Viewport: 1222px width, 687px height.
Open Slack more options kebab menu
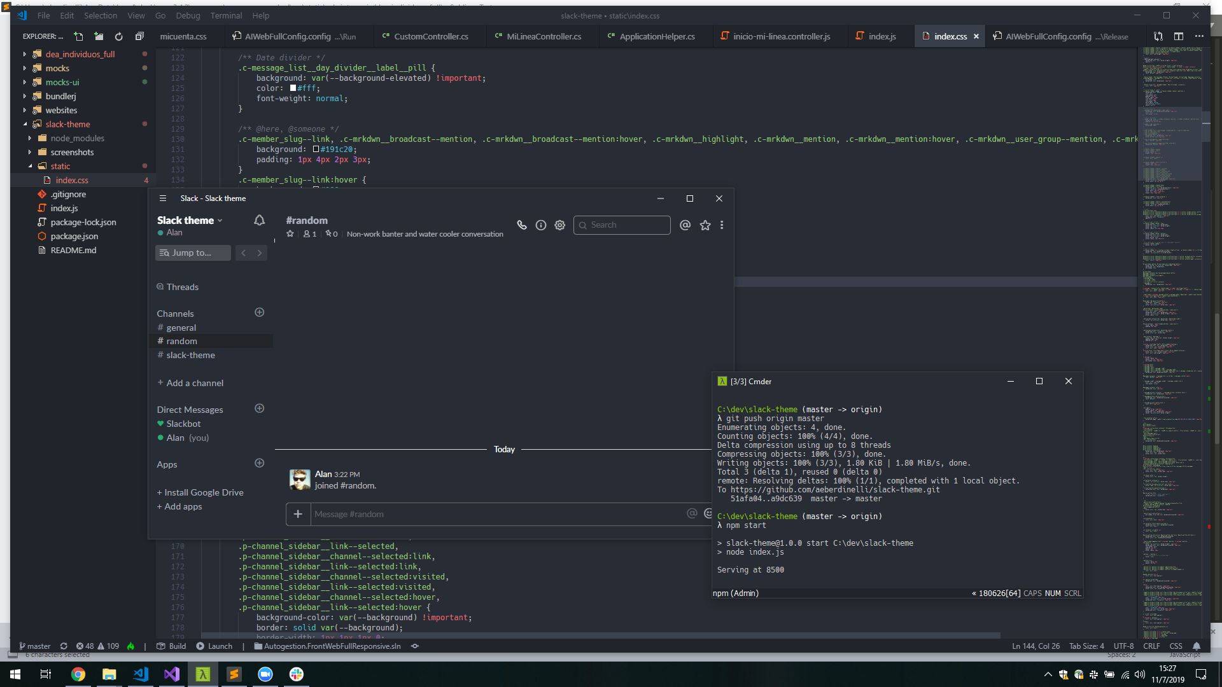click(722, 225)
